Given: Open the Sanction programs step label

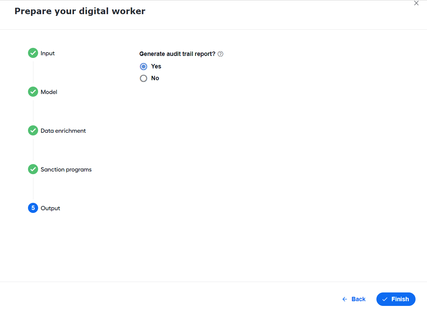Looking at the screenshot, I should click(66, 169).
